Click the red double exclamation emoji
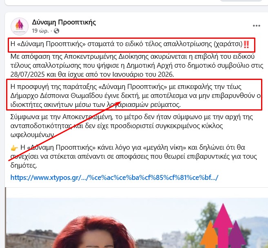The width and height of the screenshot is (268, 248). coord(246,44)
